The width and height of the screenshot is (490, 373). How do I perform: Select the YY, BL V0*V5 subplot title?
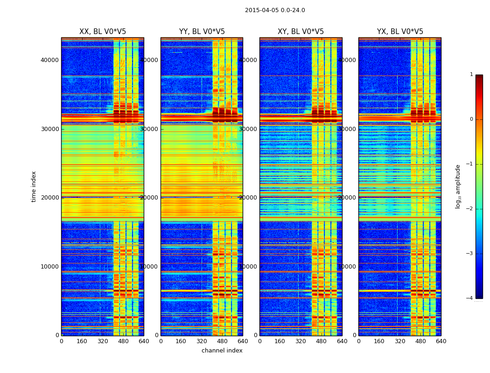click(x=202, y=32)
